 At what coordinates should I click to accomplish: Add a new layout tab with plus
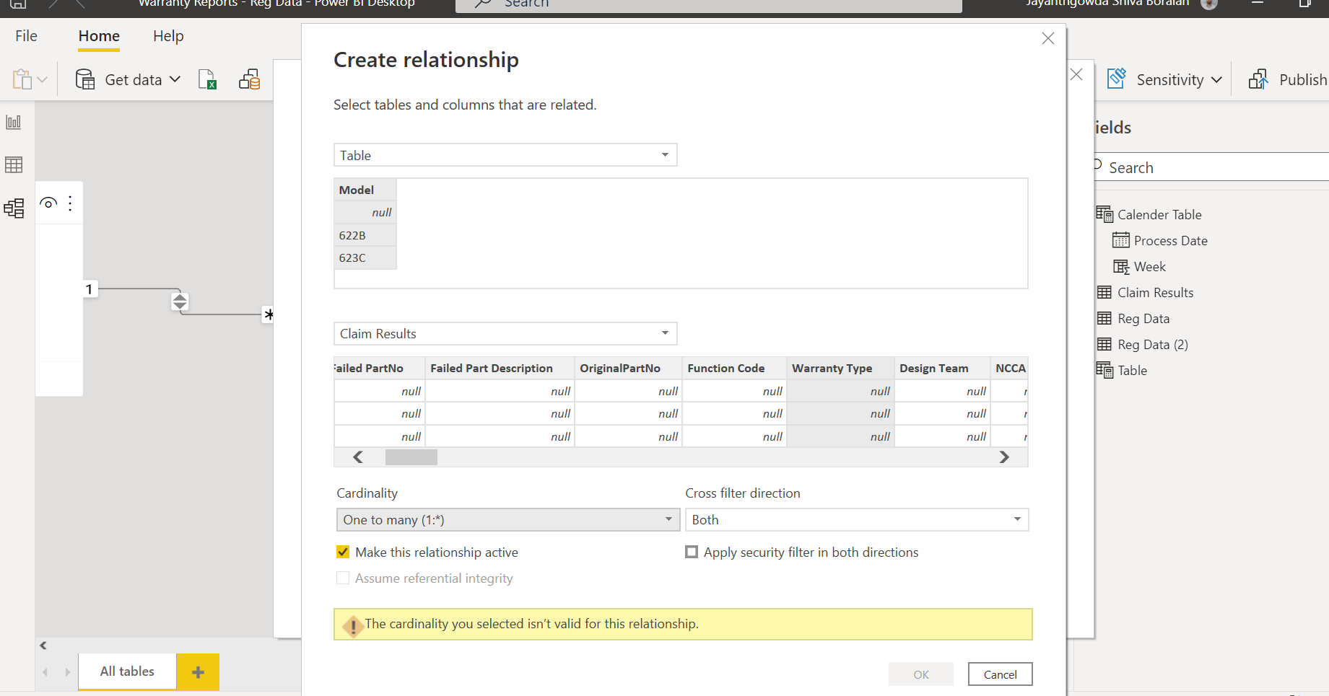(198, 672)
